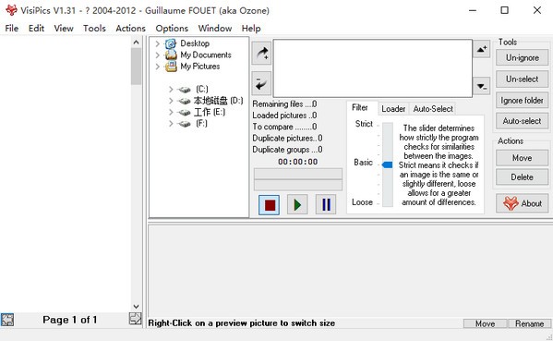Expand the (C:) drive node
553x341 pixels.
coord(171,90)
